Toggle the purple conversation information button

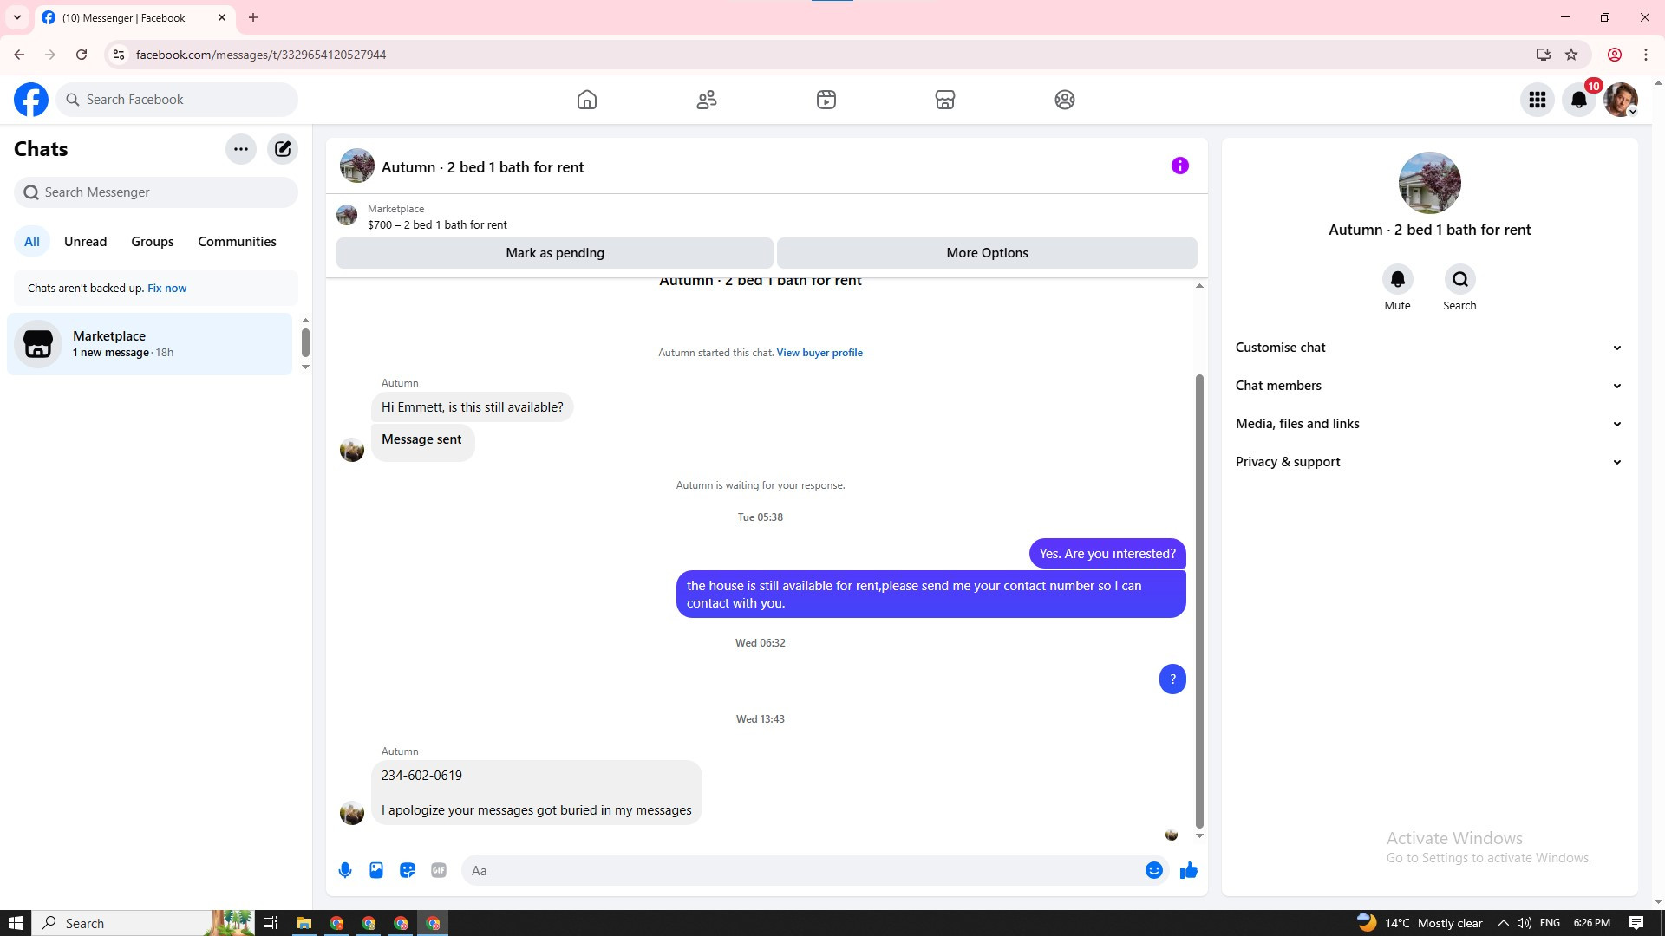(1179, 166)
